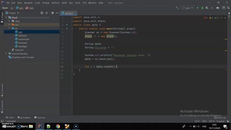Open the File menu
The height and width of the screenshot is (130, 231).
pos(8,3)
